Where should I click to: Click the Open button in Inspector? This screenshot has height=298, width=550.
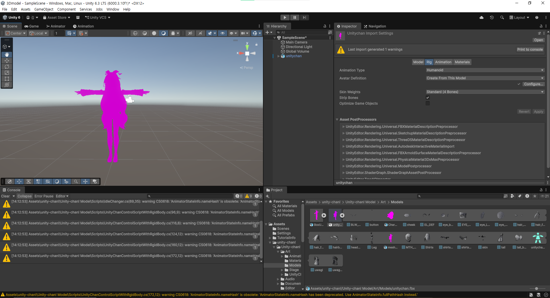[539, 40]
